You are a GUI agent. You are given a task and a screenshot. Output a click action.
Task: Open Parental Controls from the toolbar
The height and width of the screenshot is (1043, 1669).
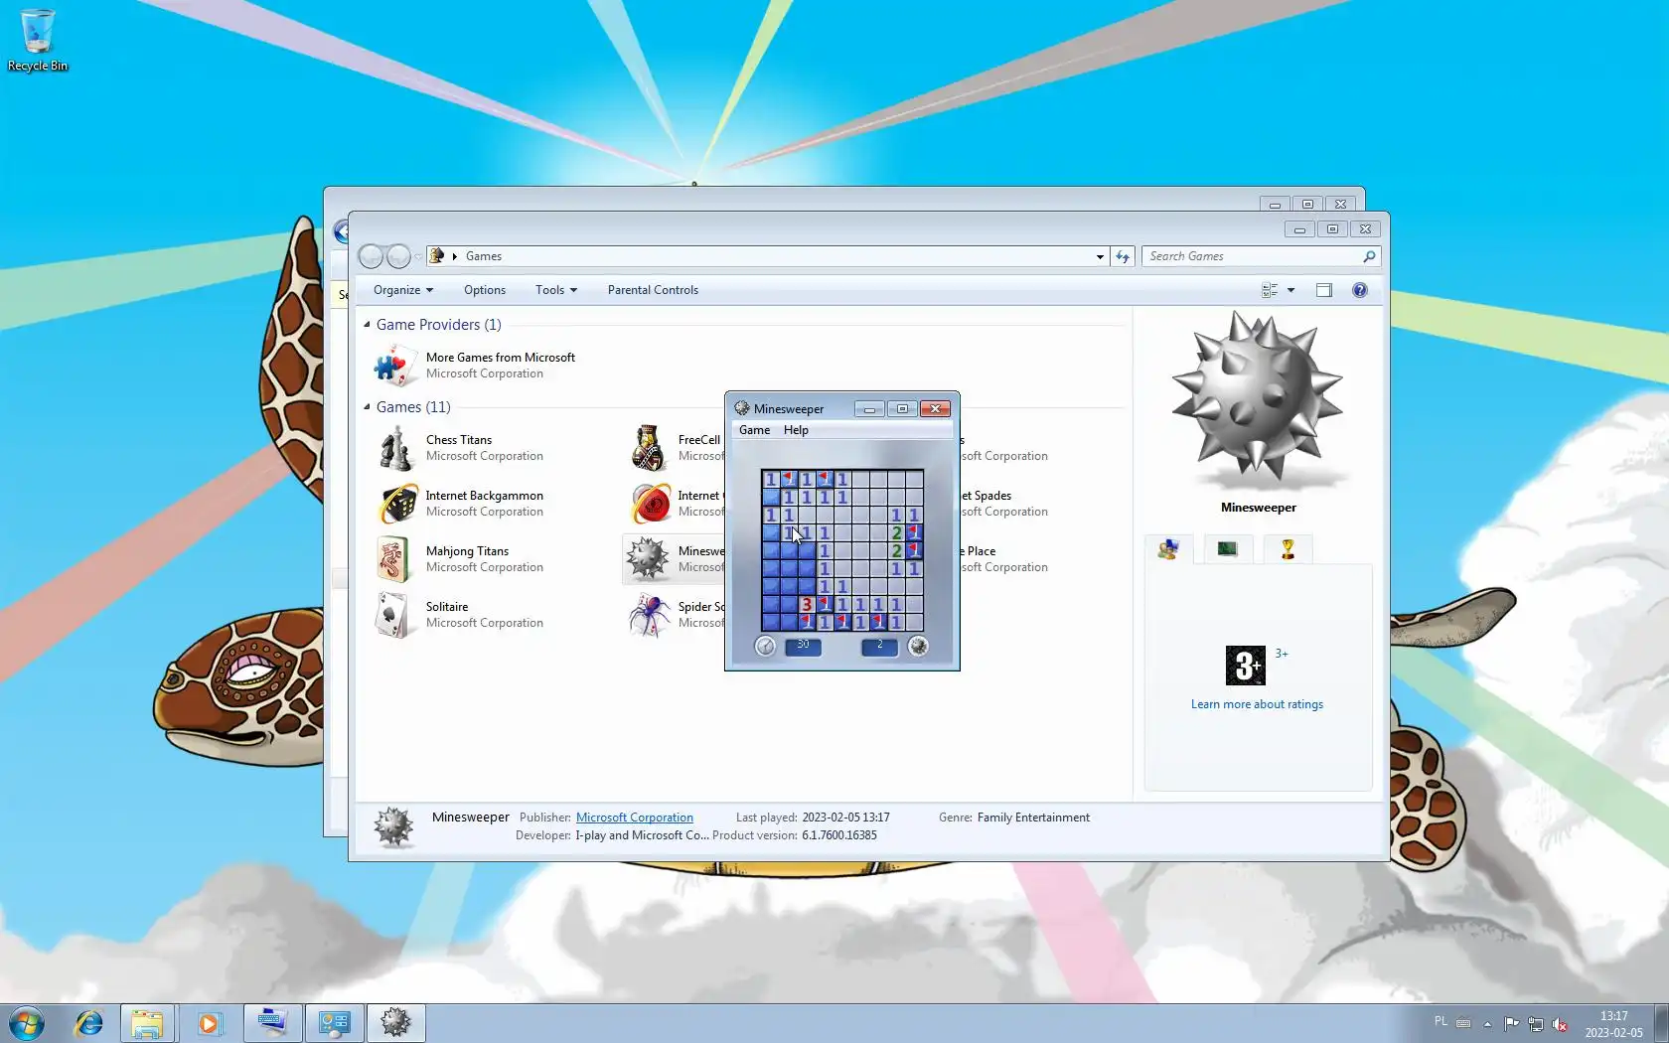653,290
